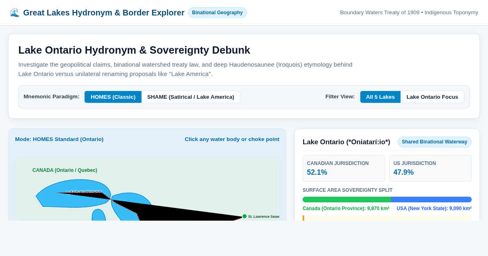
Task: Click 'USA (New York State): 9,090 km²' label
Action: coord(434,208)
